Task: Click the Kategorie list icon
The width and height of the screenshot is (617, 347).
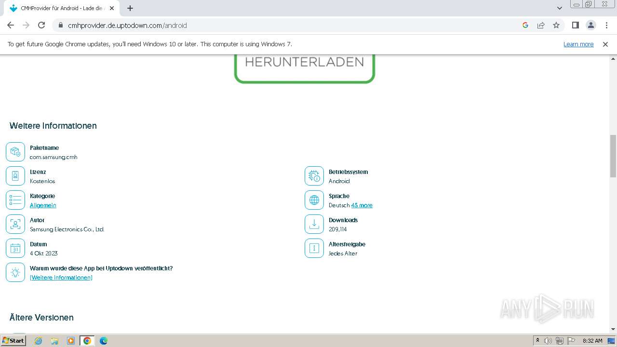Action: tap(15, 200)
